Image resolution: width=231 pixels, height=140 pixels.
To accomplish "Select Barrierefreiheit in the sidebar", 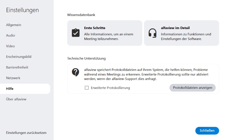I will pyautogui.click(x=17, y=67).
